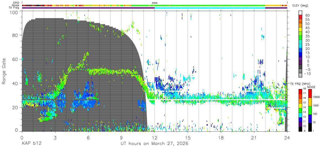Screen dimensions: 323x149
Task: Click the NOISE colorbar label 10000
Action: click(316, 97)
